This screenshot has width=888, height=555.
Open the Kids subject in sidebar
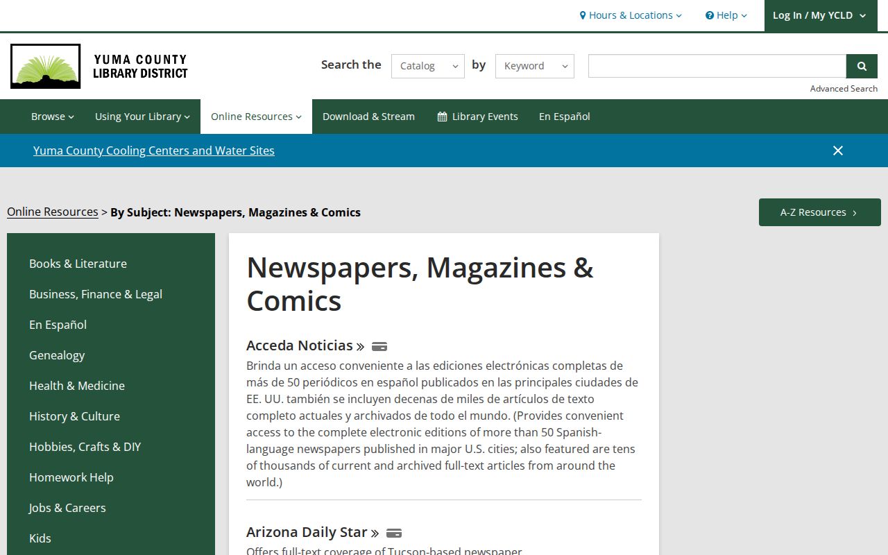pos(40,538)
